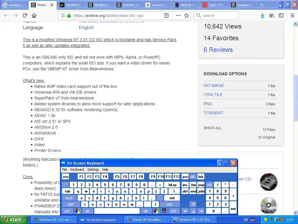Click the archive.org URL address field

click(x=108, y=16)
